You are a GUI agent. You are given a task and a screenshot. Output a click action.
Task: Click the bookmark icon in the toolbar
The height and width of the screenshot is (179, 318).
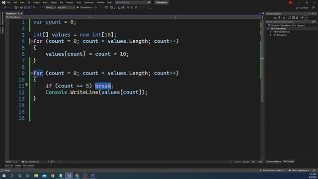click(136, 7)
